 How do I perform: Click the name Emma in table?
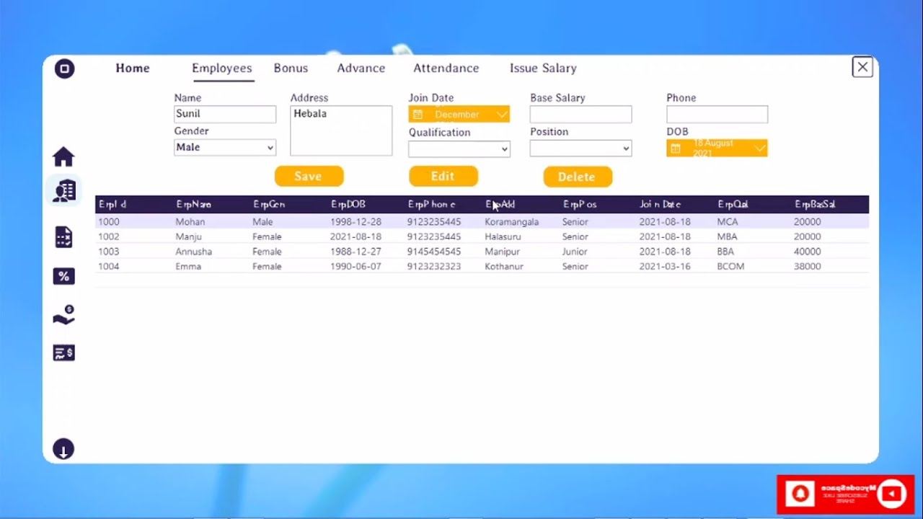(188, 266)
